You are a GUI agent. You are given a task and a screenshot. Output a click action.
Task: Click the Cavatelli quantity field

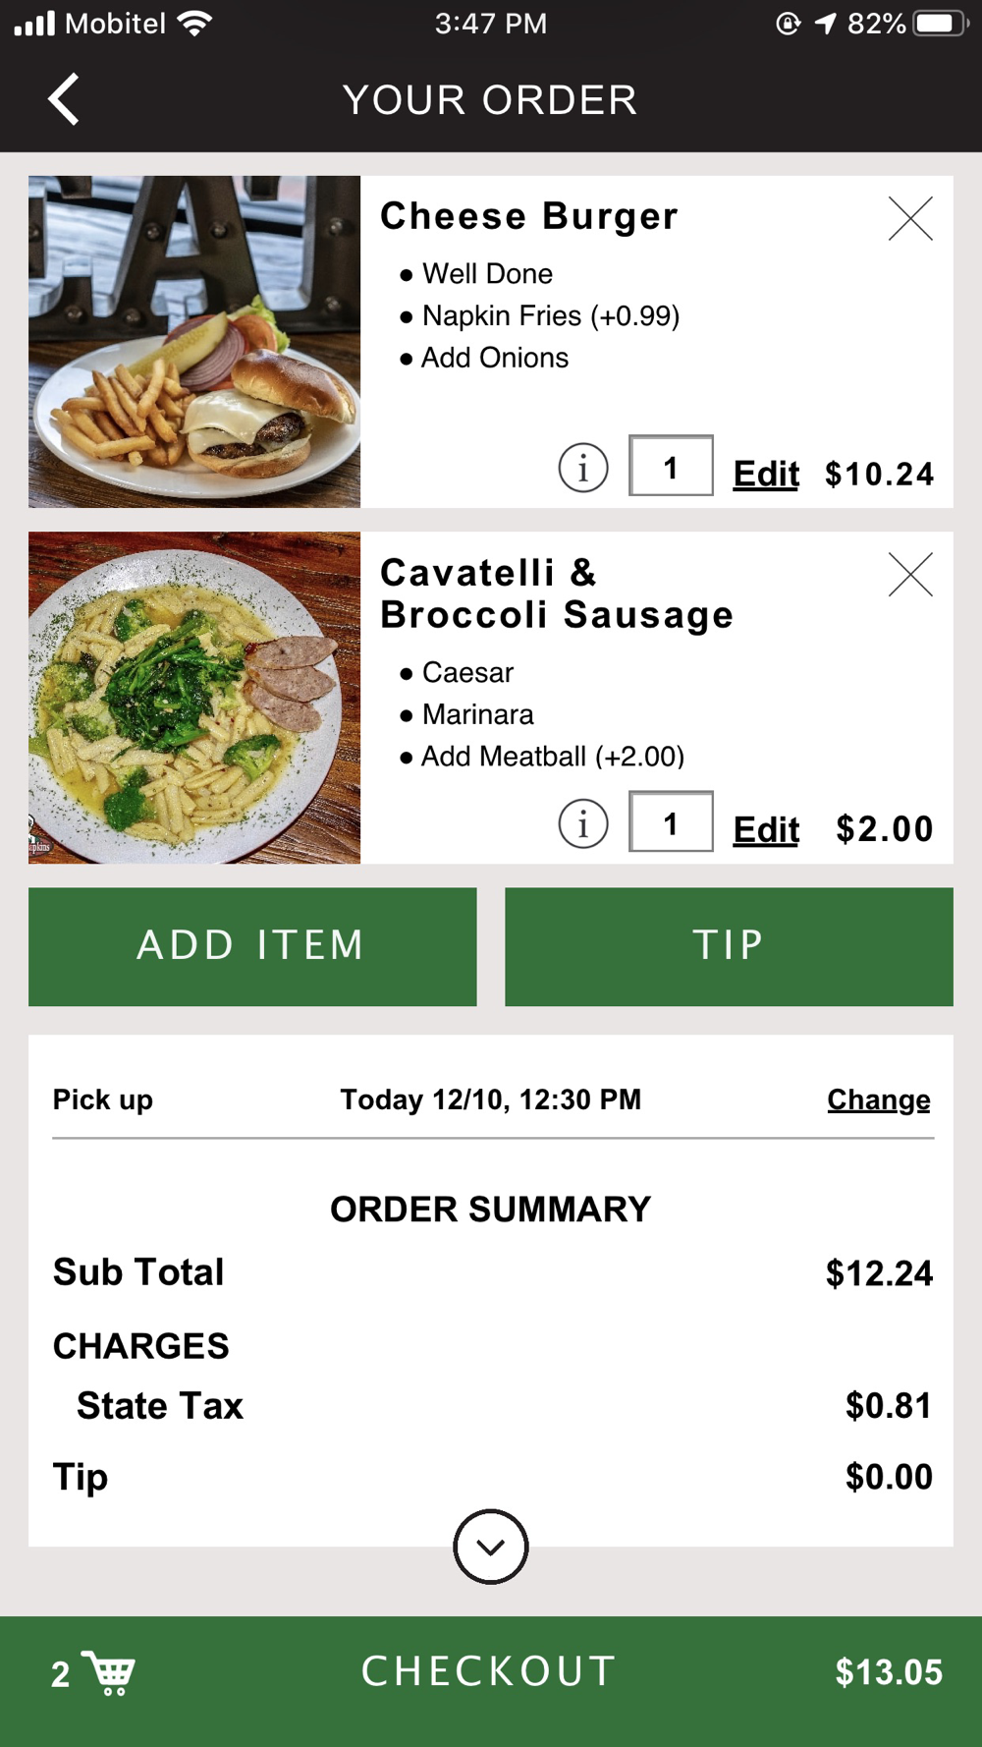coord(671,822)
